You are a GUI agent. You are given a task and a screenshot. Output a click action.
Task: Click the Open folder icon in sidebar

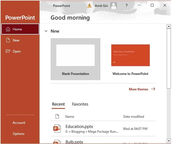8,51
